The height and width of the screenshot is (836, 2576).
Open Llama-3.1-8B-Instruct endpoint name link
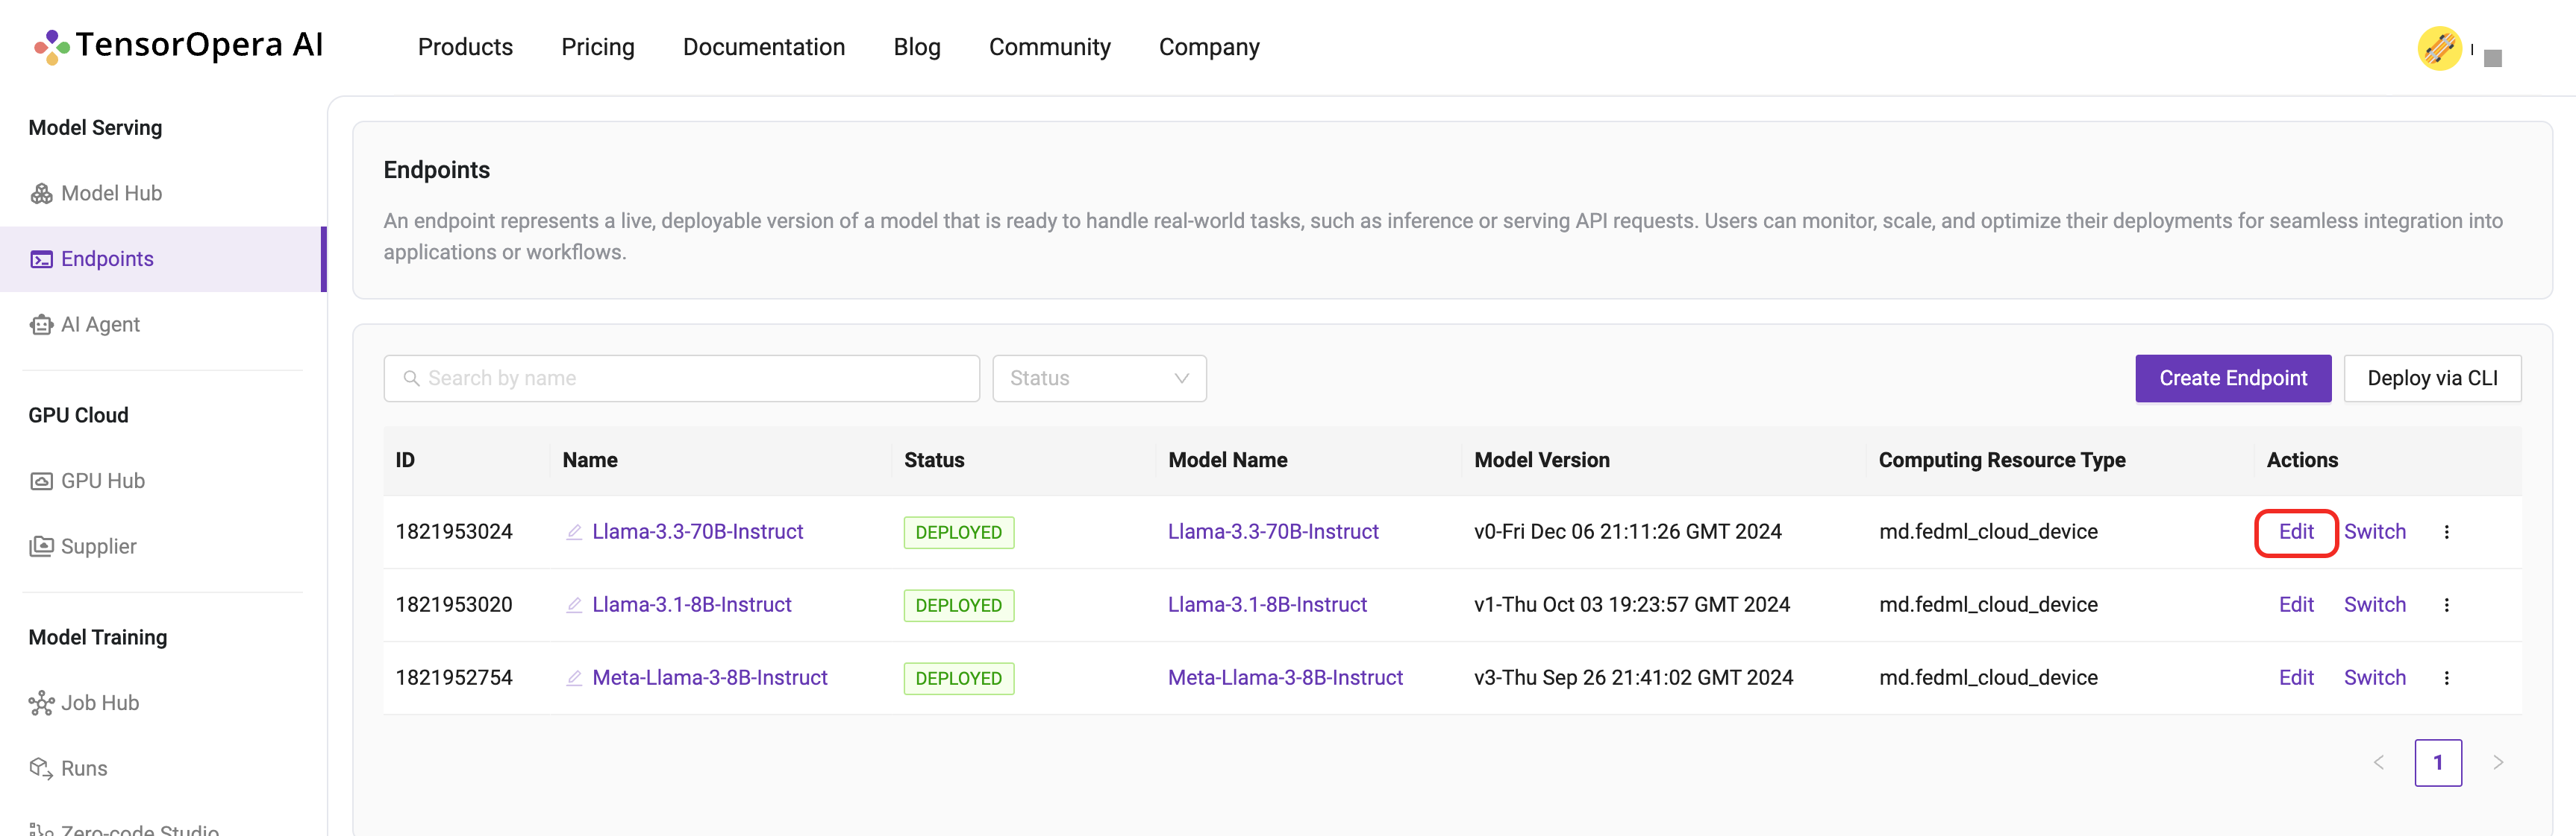[x=691, y=605]
